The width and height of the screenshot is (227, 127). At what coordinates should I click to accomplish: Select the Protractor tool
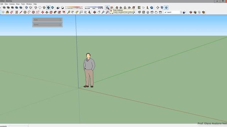tap(77, 12)
